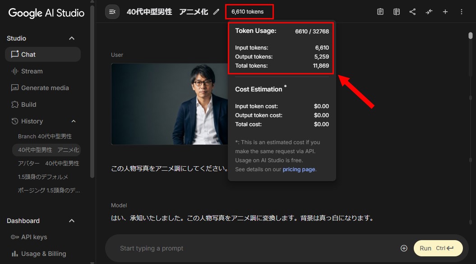The width and height of the screenshot is (476, 264).
Task: Open the Build menu item
Action: (x=28, y=105)
